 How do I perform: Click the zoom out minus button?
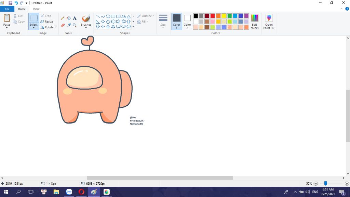pyautogui.click(x=315, y=184)
